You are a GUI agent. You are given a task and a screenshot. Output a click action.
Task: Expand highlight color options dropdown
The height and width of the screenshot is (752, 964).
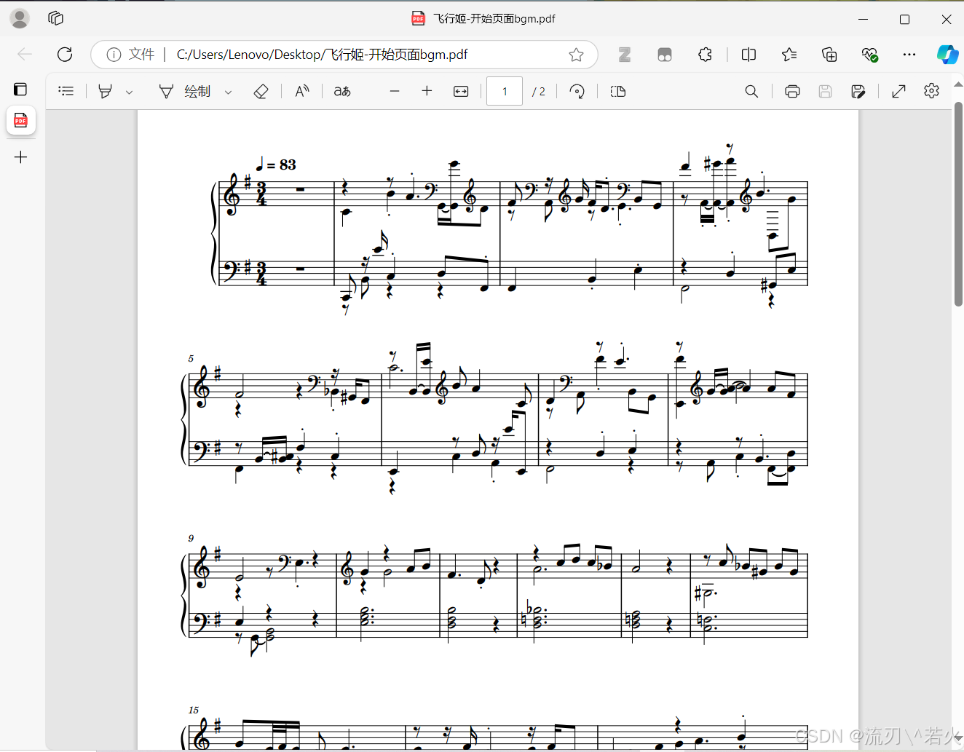tap(129, 92)
